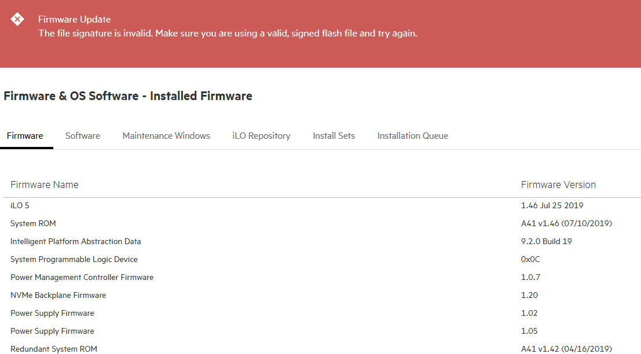The height and width of the screenshot is (354, 641).
Task: Click System Programmable Logic Device entry
Action: pos(74,259)
